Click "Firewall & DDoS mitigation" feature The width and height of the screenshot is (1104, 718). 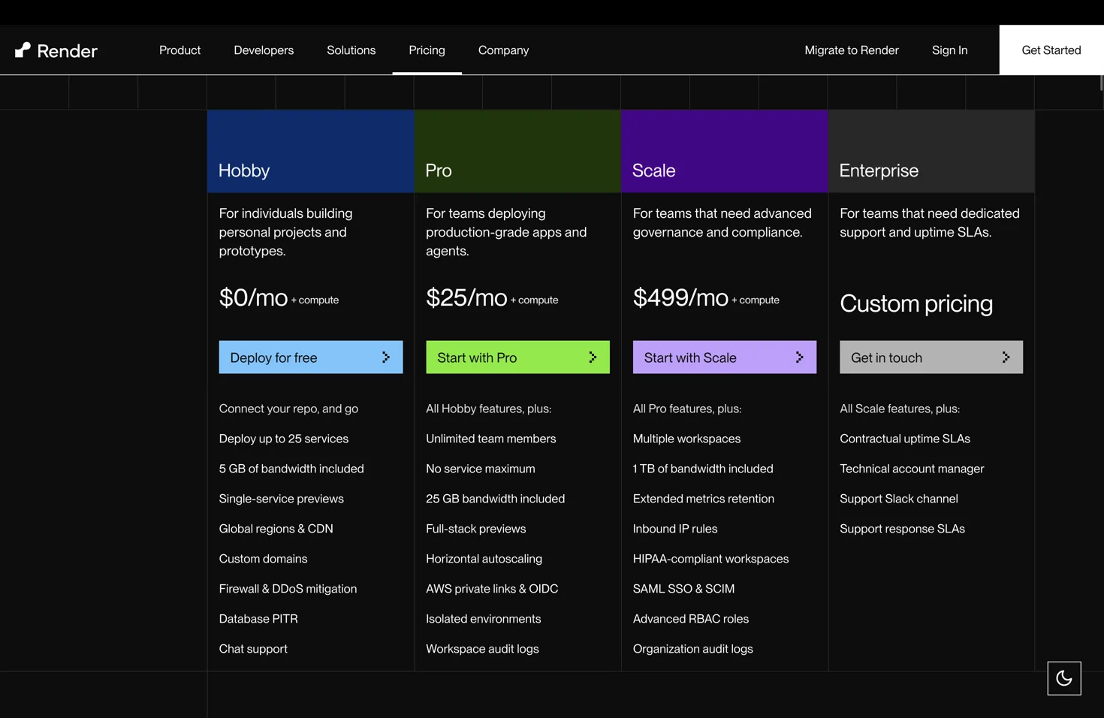[288, 589]
